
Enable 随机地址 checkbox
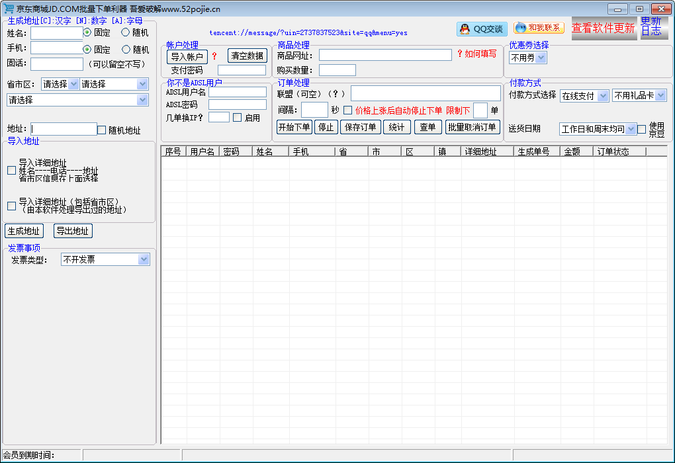[102, 130]
